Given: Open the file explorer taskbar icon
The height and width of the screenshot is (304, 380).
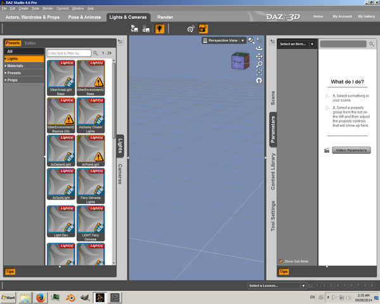Looking at the screenshot, I should coord(25,298).
